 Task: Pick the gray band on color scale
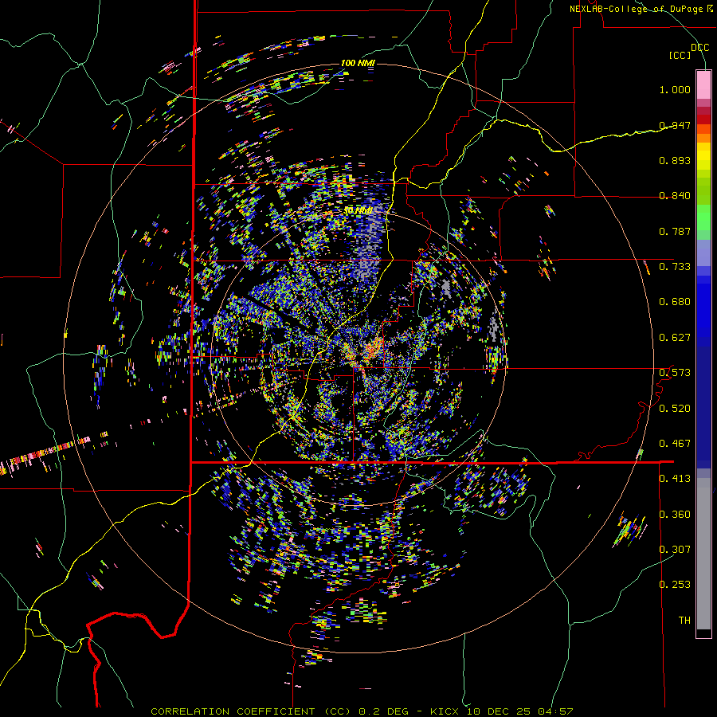[703, 554]
